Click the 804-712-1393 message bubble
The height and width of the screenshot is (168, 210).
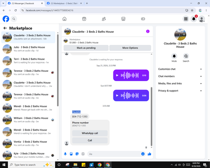click(80, 116)
